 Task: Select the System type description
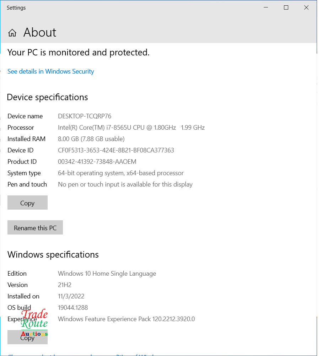pyautogui.click(x=121, y=173)
